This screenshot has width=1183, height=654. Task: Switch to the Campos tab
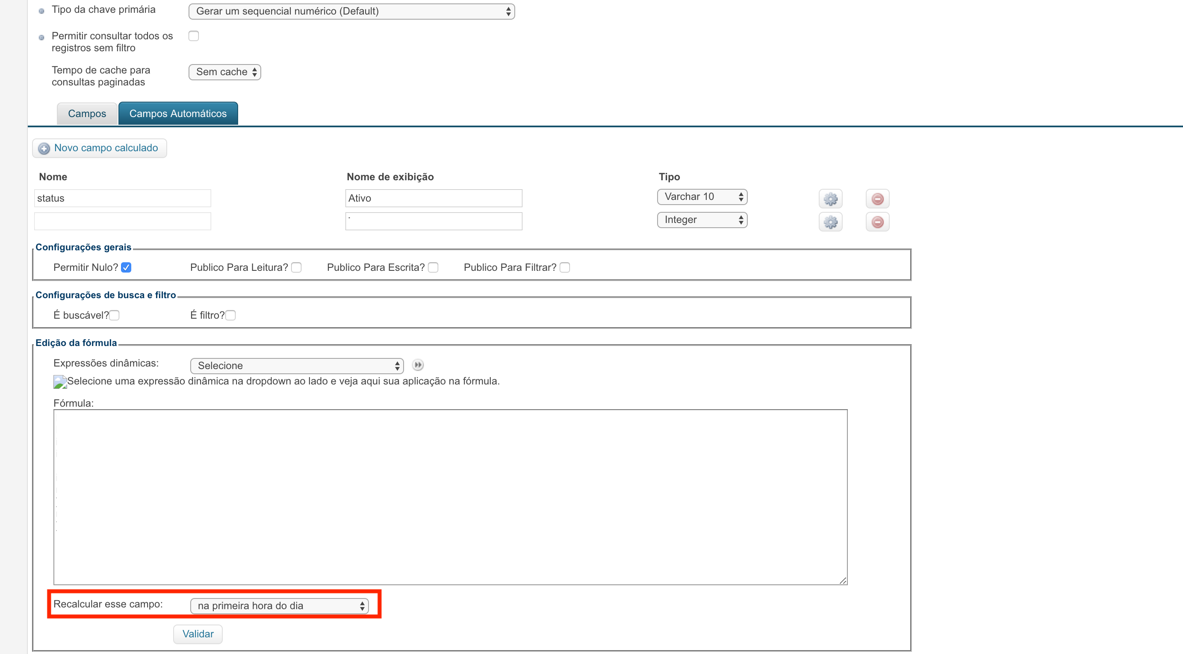[87, 113]
